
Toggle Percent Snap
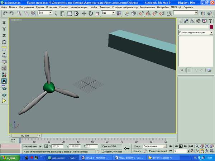click(x=155, y=14)
